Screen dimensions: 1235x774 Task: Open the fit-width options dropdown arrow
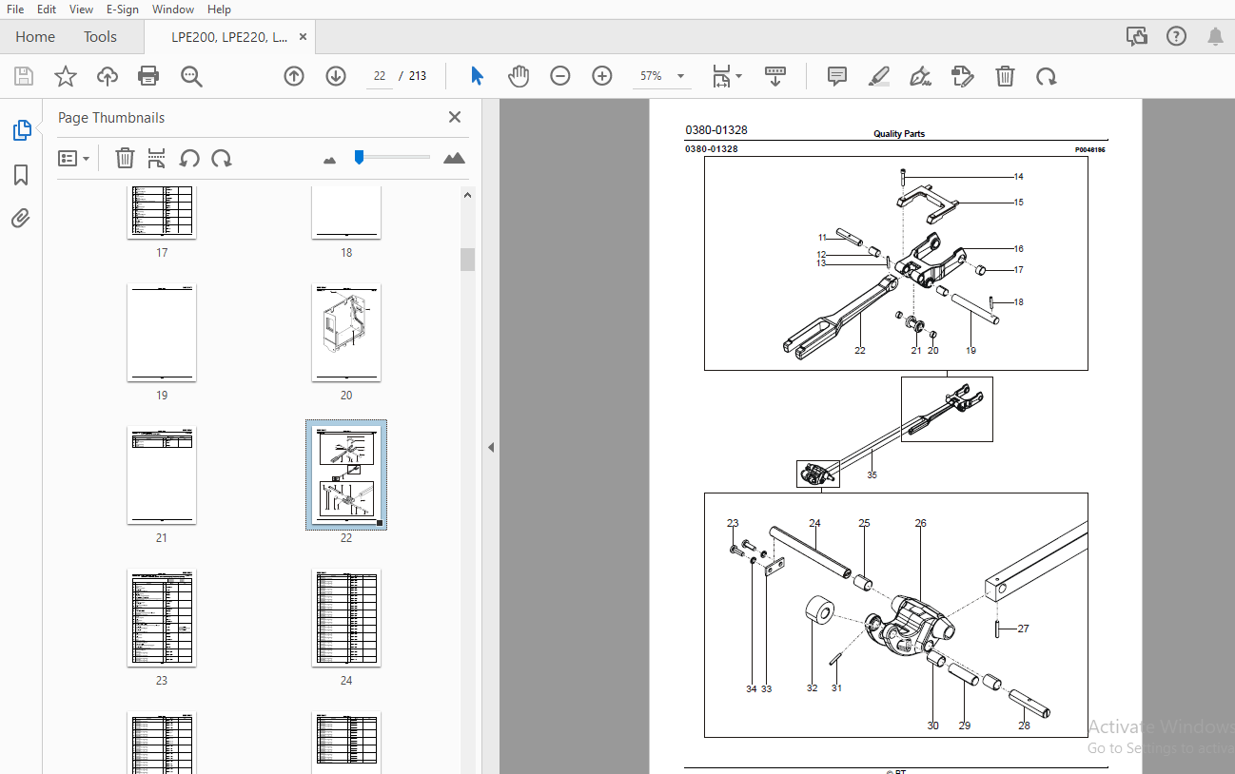click(739, 76)
